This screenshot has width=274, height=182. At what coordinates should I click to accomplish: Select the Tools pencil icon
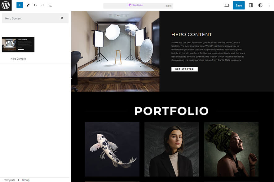click(x=28, y=5)
